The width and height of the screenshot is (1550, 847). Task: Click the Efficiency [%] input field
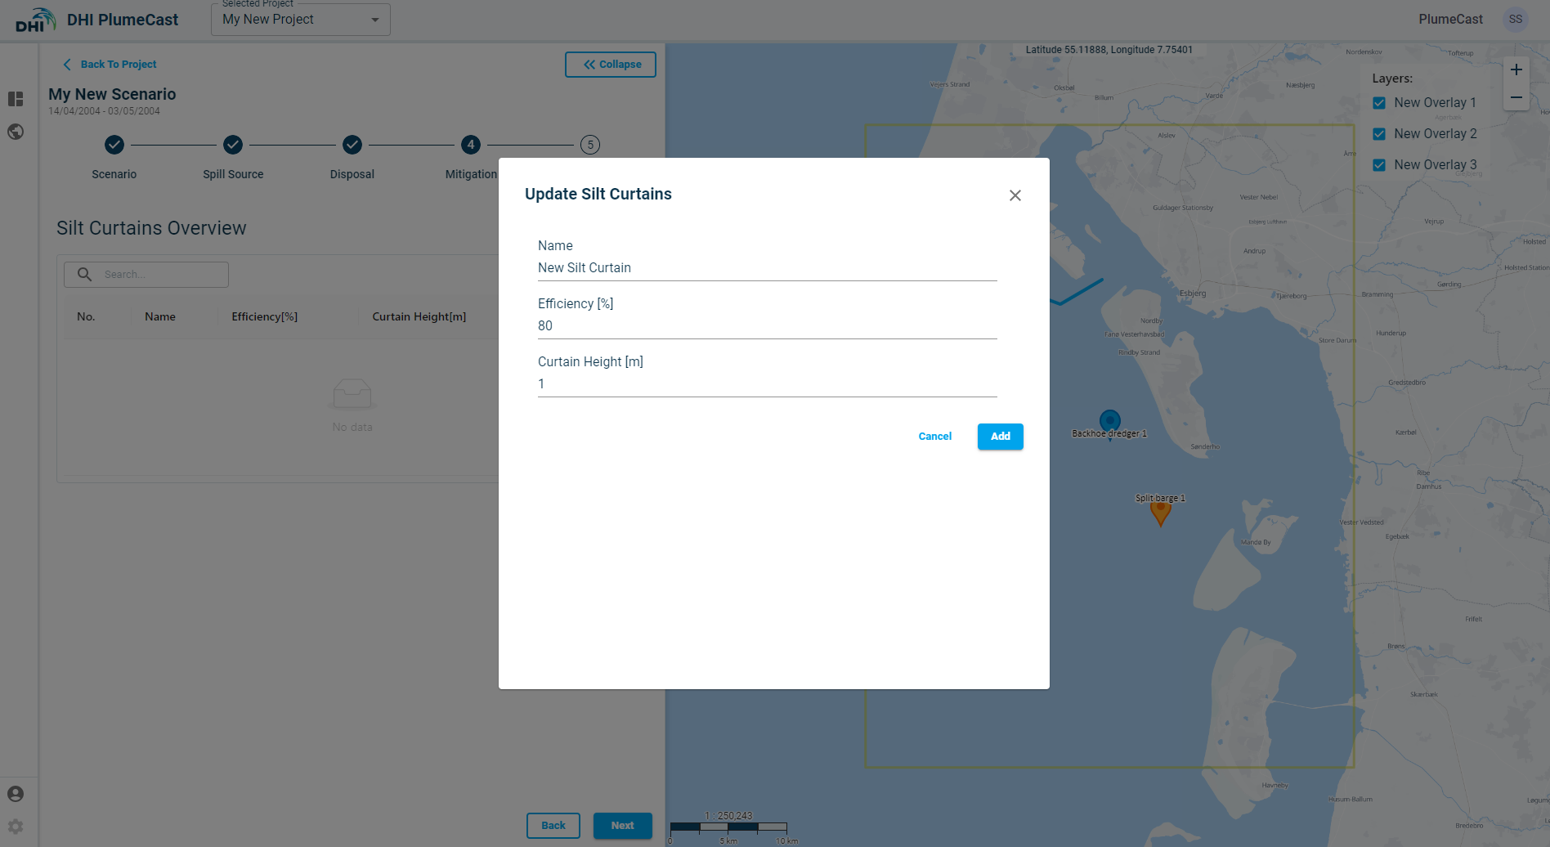(x=767, y=325)
